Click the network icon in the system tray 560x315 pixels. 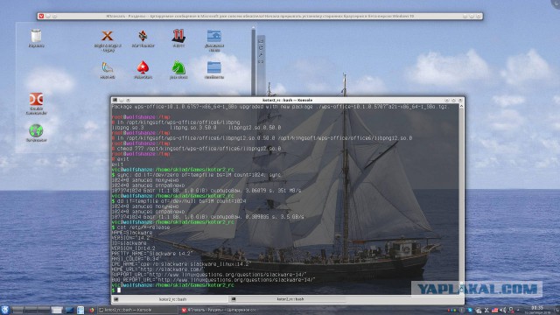pos(511,311)
